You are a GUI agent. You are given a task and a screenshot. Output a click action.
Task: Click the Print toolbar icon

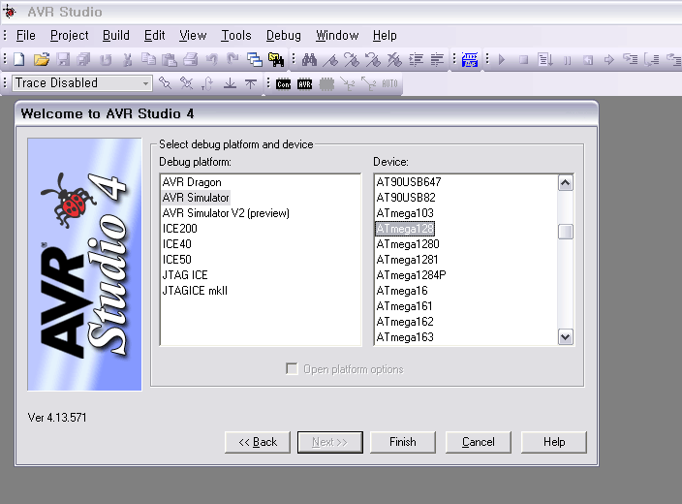coord(190,59)
